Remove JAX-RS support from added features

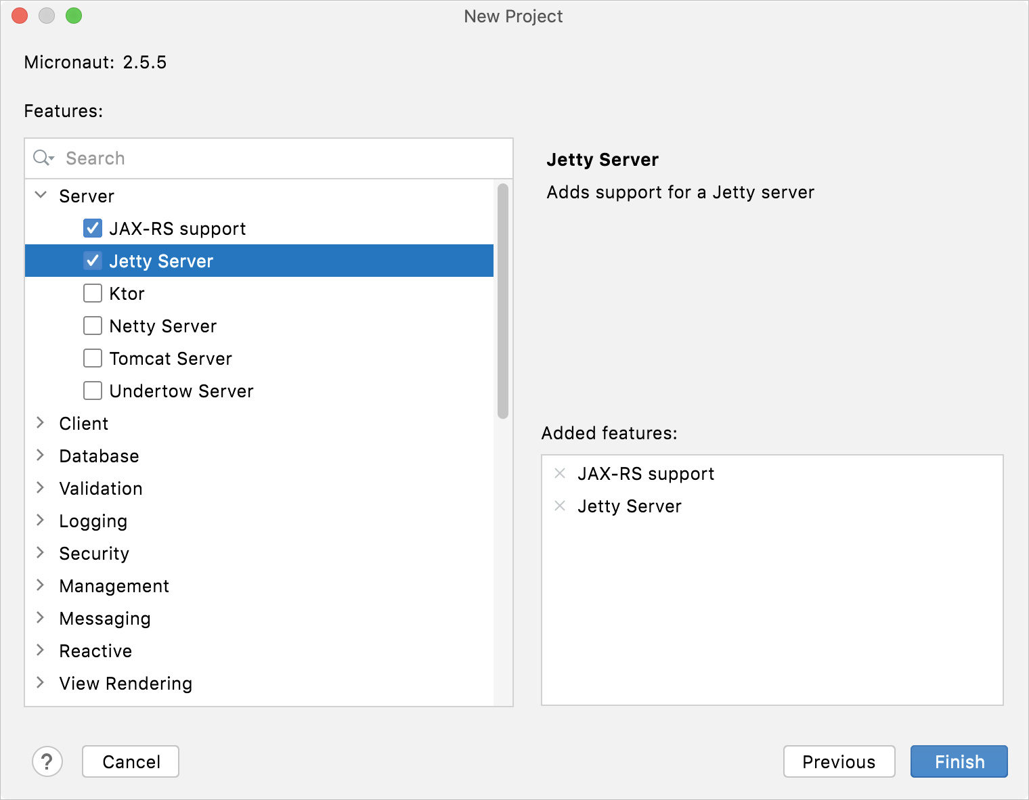pos(560,474)
